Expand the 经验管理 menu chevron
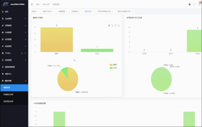Viewport: 202px width, 127px height. pyautogui.click(x=25, y=46)
